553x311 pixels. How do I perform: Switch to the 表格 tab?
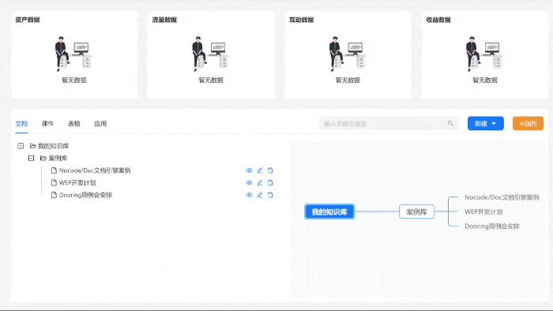click(x=74, y=124)
